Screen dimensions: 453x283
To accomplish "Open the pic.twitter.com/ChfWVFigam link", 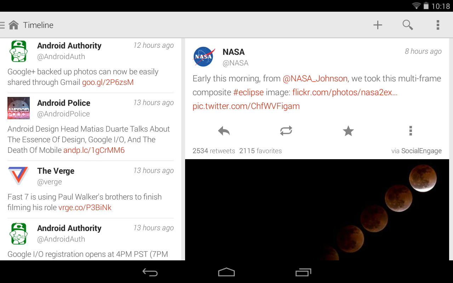I will click(246, 106).
